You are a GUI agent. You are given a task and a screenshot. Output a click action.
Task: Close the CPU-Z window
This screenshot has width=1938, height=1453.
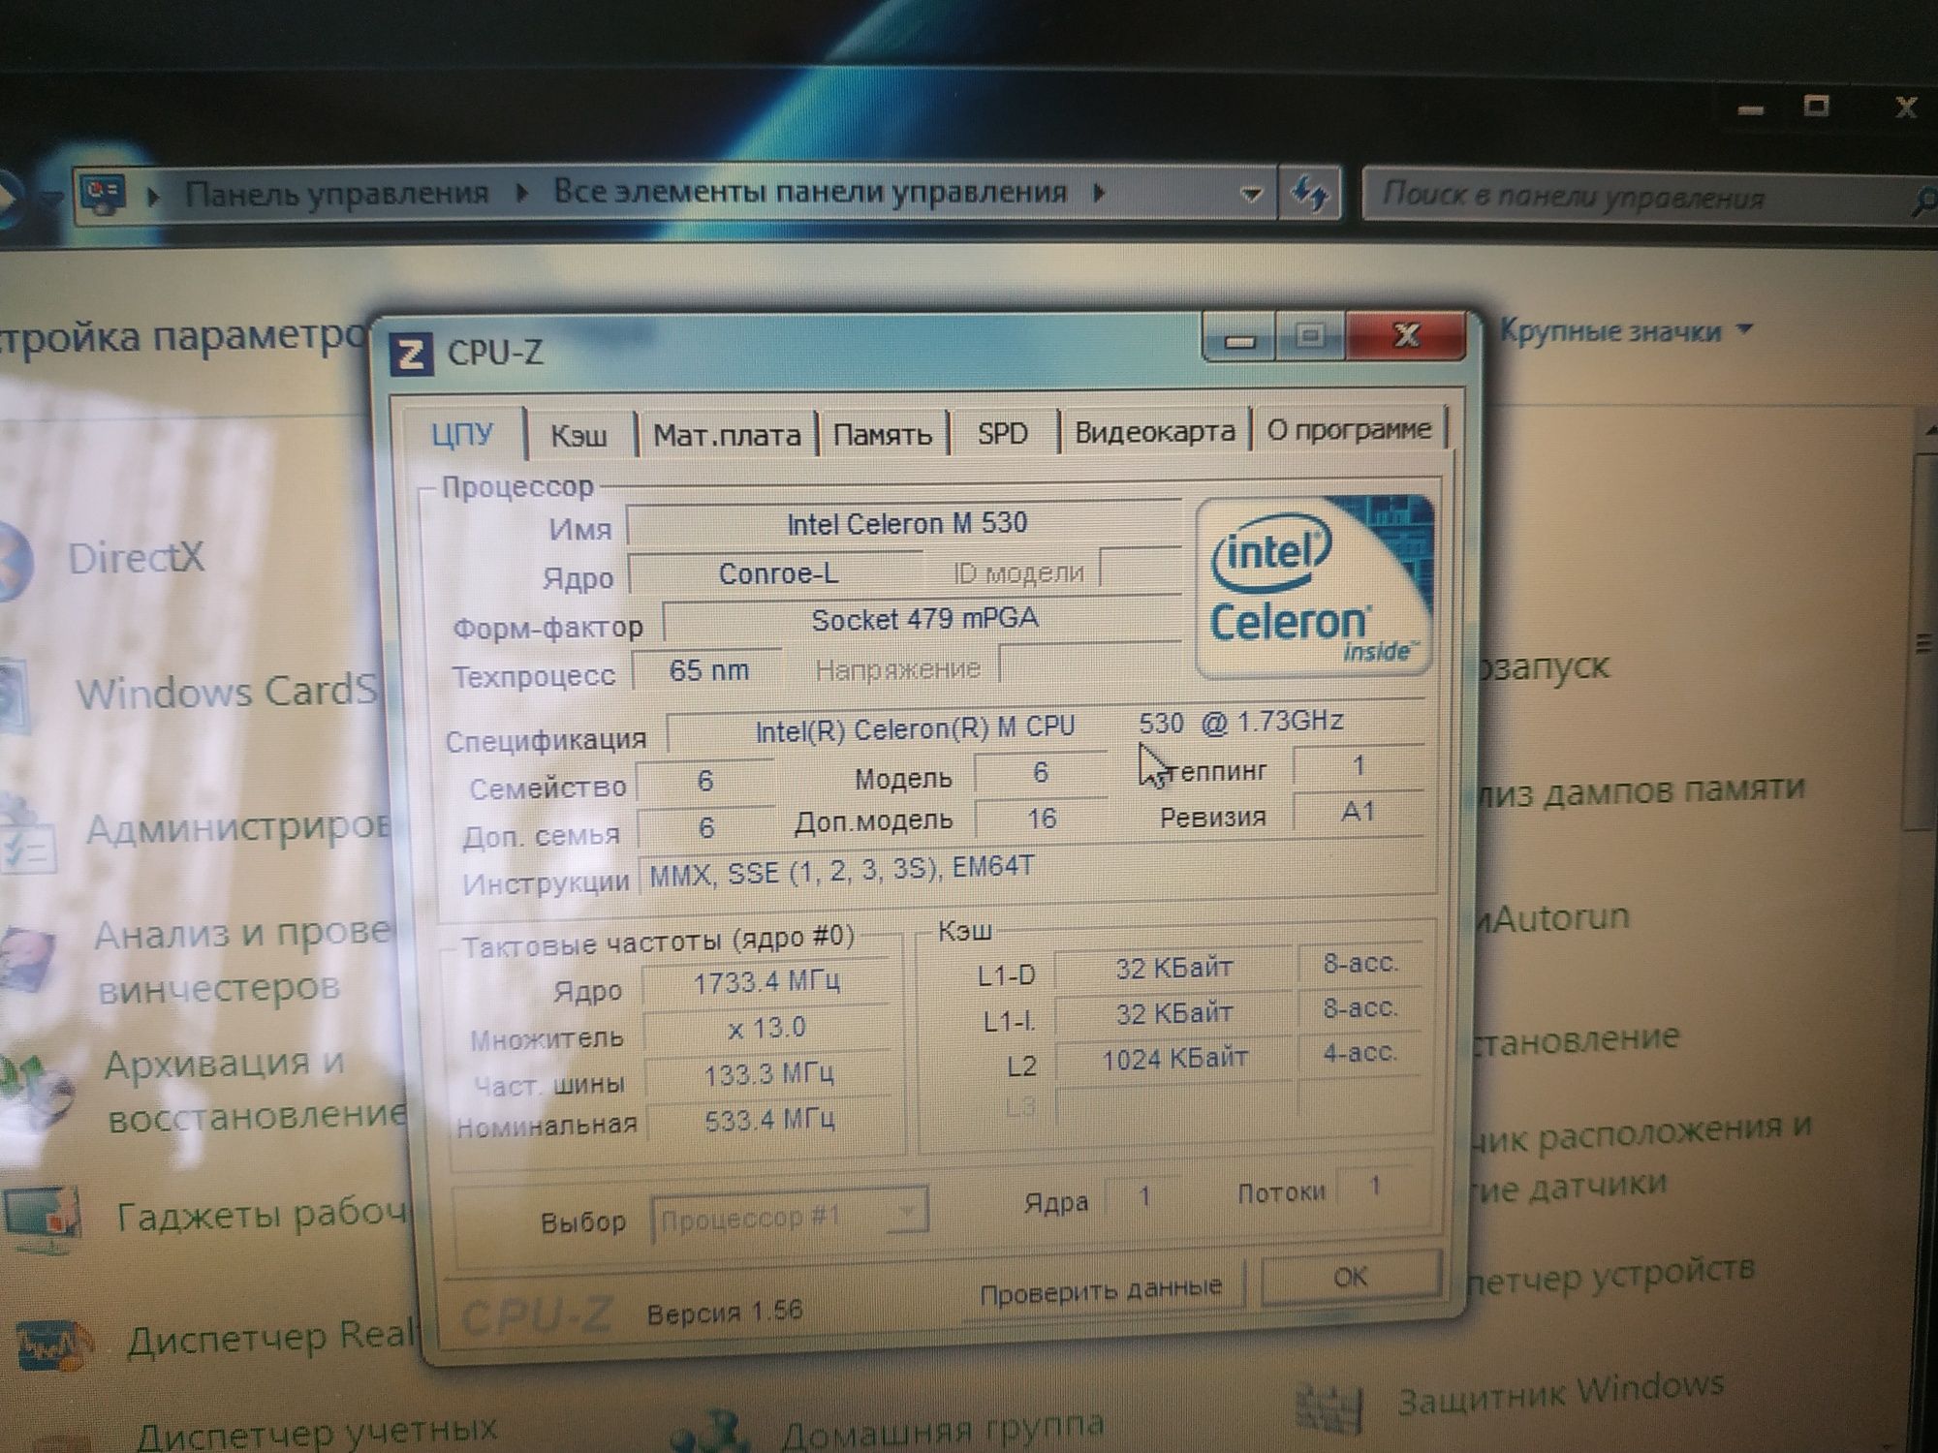(1405, 336)
